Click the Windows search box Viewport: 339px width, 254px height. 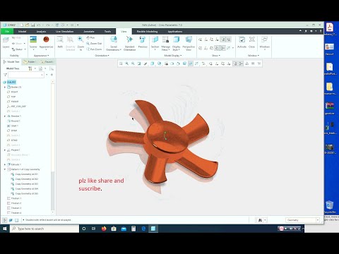pyautogui.click(x=44, y=229)
